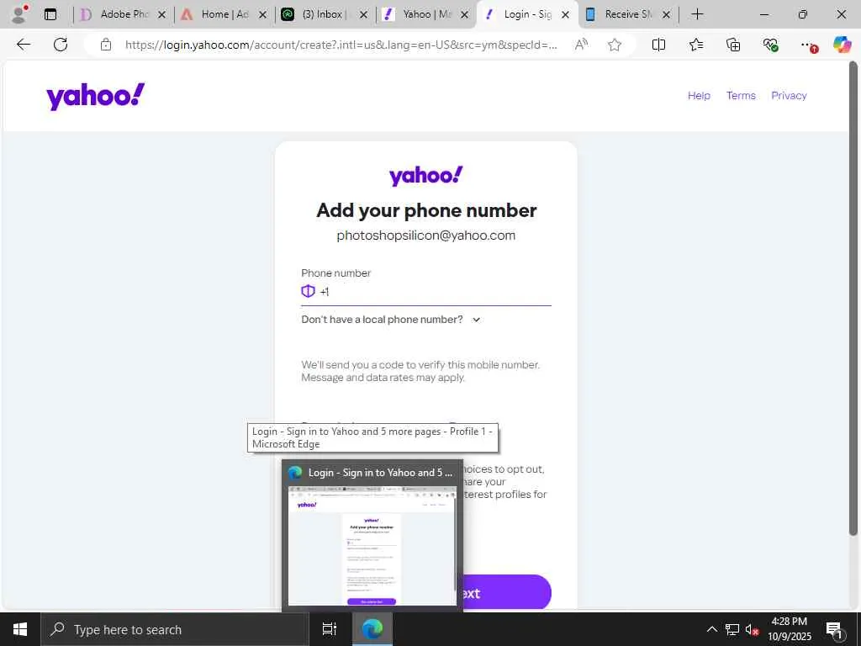This screenshot has height=646, width=861.
Task: Switch to the Adobe Photoshop tab
Action: [x=121, y=14]
